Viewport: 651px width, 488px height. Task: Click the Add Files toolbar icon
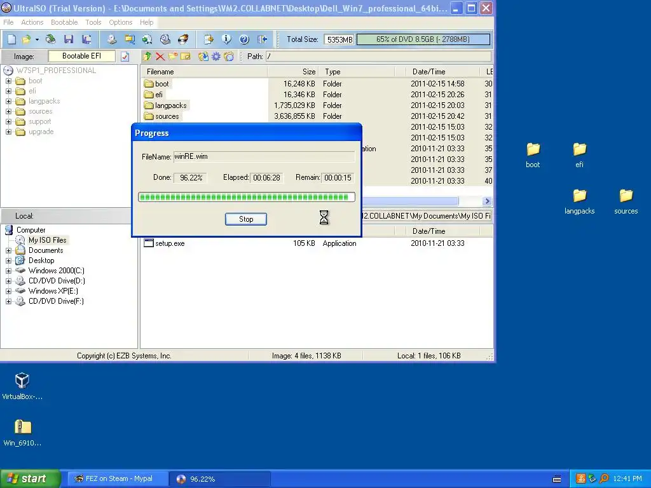click(209, 39)
